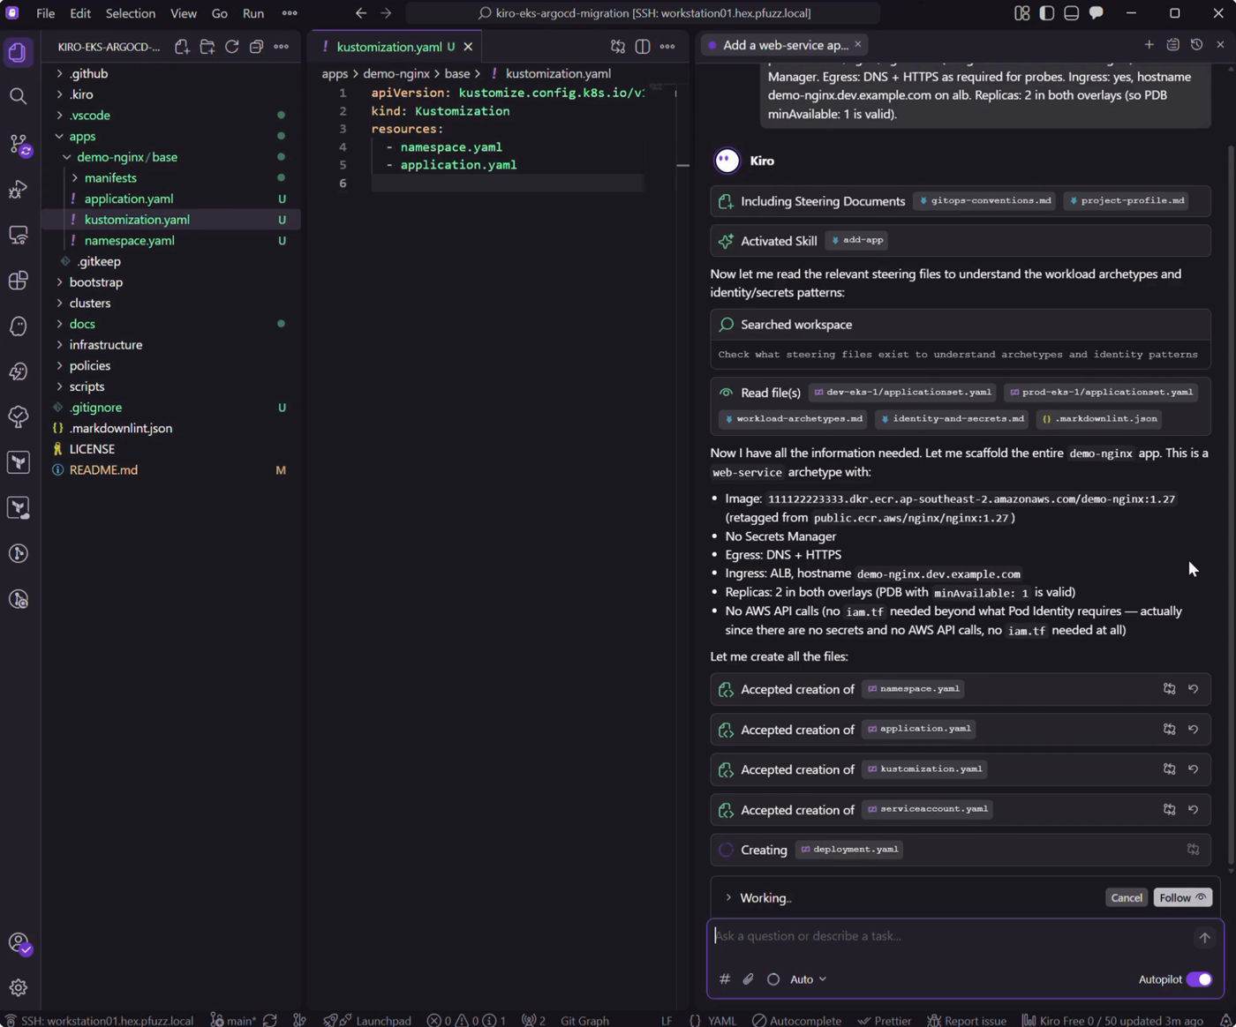Image resolution: width=1236 pixels, height=1027 pixels.
Task: Open the Manage settings gear
Action: [18, 988]
